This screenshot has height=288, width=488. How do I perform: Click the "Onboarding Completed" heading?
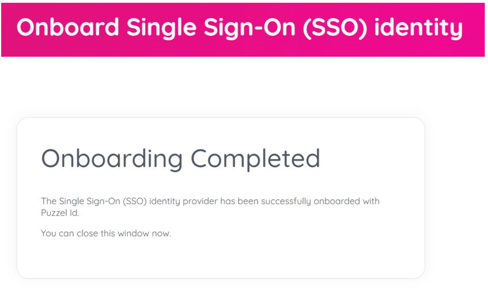[180, 158]
